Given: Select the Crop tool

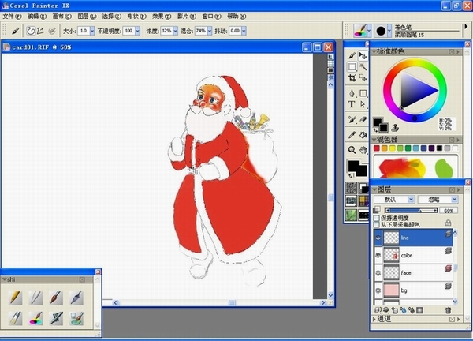Looking at the screenshot, I should pyautogui.click(x=352, y=78).
